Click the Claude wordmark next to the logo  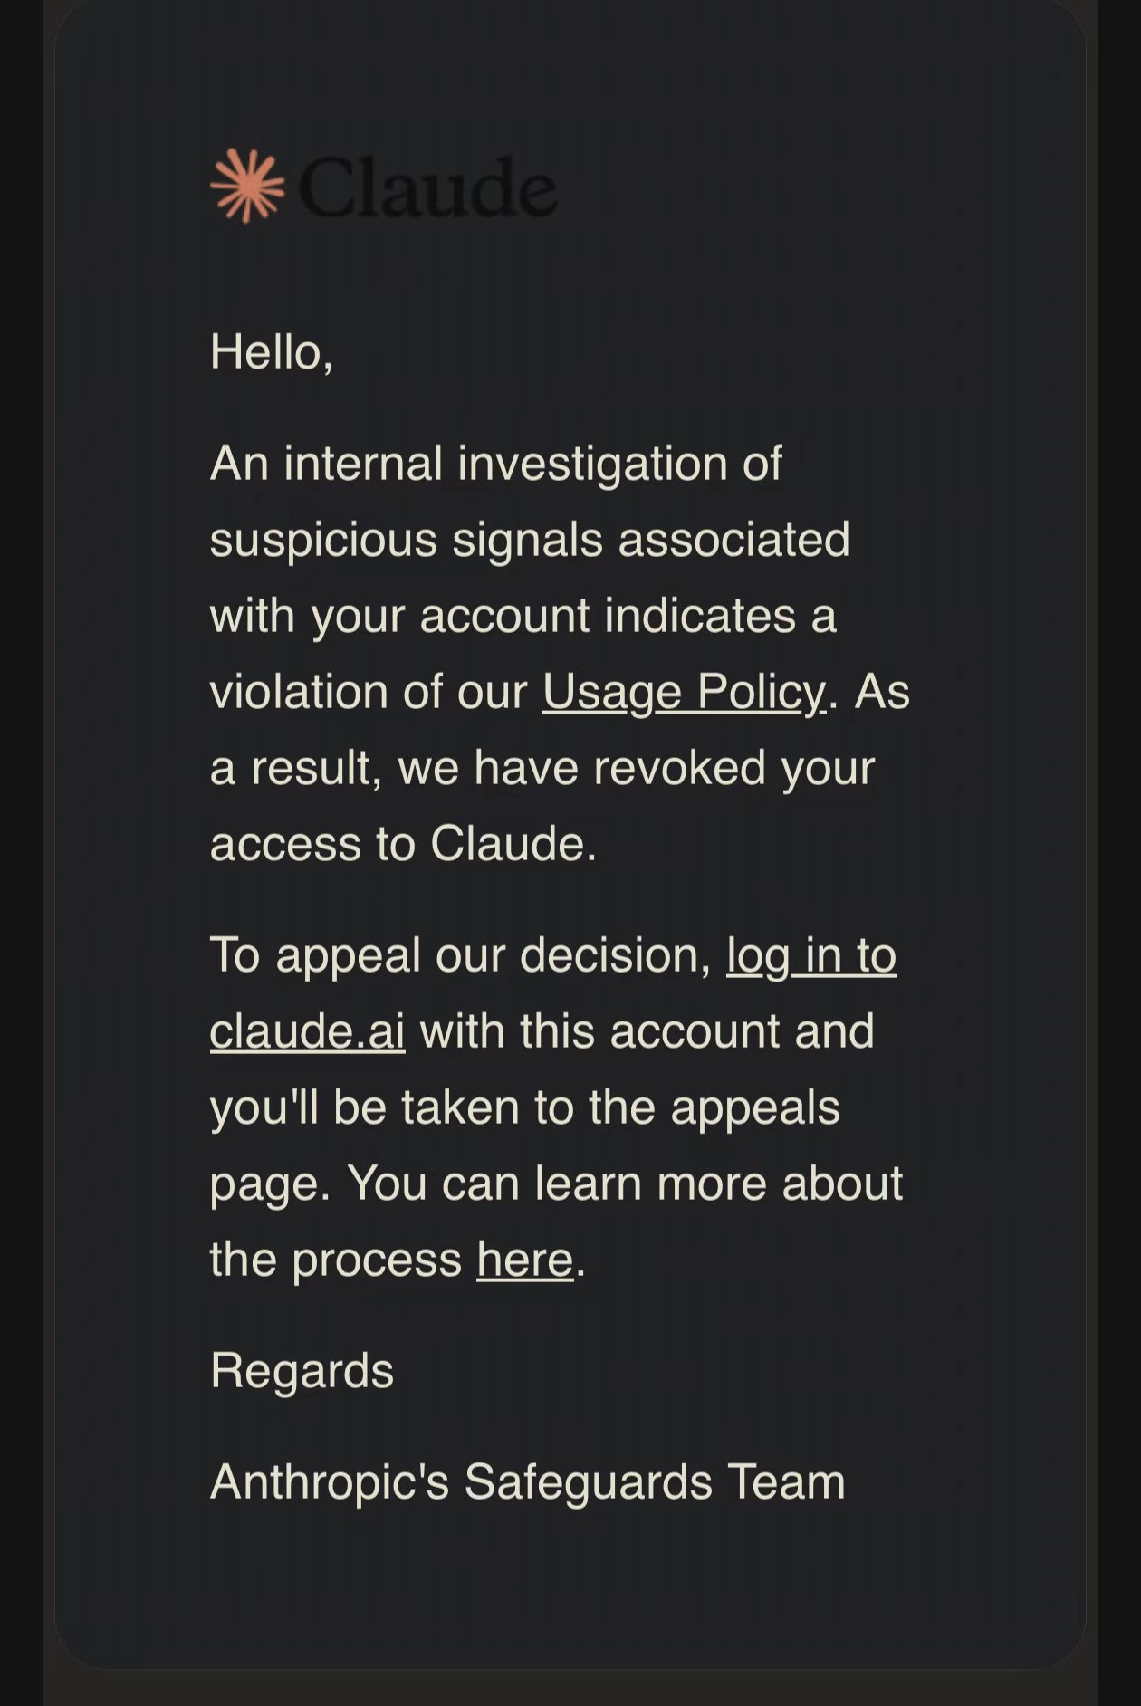(427, 187)
